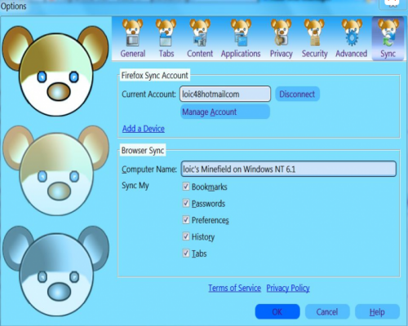Click the top brown mouse theme image
This screenshot has width=408, height=326.
[x=55, y=71]
